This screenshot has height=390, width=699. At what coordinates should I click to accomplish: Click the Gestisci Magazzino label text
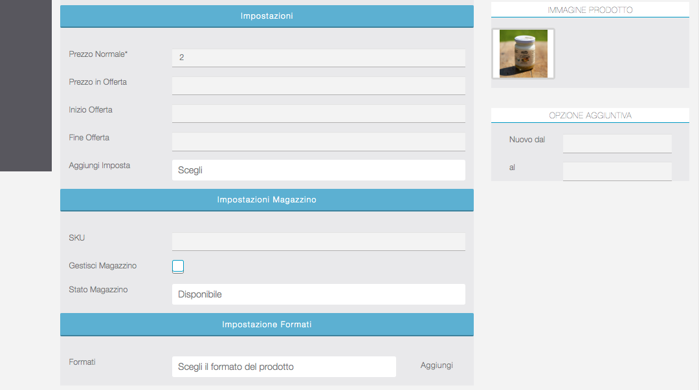click(102, 266)
